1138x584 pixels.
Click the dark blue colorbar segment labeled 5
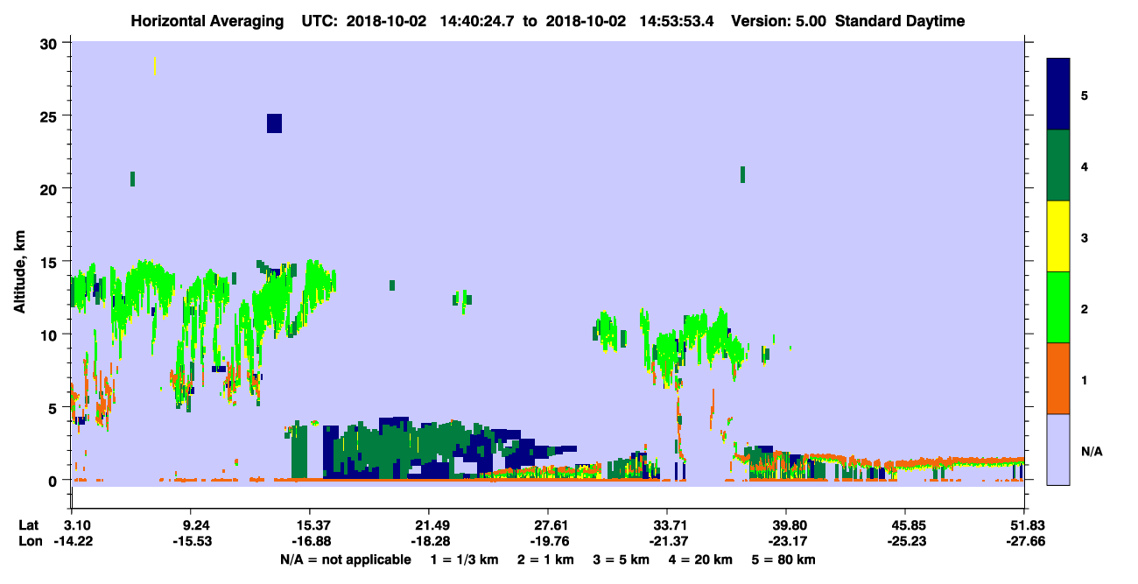[x=1058, y=95]
